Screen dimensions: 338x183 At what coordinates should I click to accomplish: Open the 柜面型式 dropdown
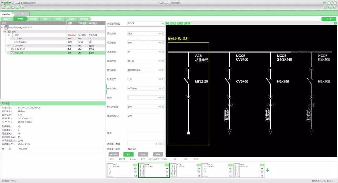160,79
